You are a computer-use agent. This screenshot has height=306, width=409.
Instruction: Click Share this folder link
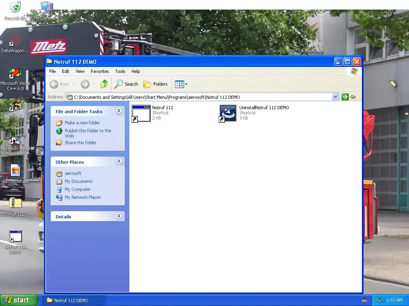(80, 143)
